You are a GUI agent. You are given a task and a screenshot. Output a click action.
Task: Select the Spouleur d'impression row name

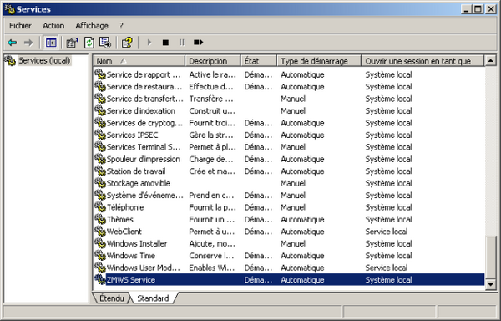144,159
